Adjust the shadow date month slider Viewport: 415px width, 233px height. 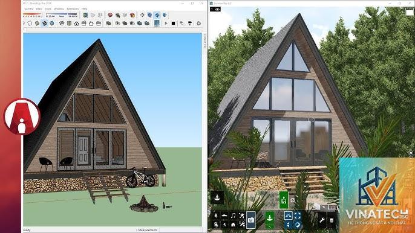(33, 15)
